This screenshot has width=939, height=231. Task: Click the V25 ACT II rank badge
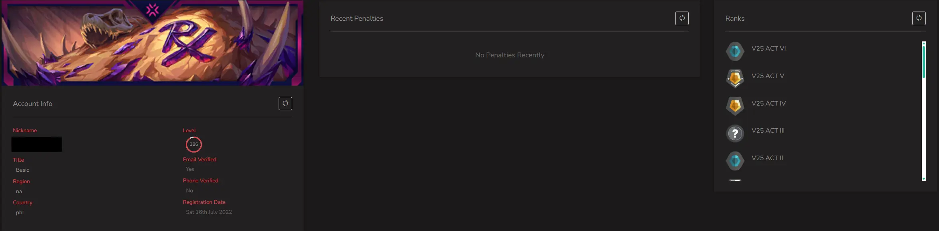tap(735, 161)
